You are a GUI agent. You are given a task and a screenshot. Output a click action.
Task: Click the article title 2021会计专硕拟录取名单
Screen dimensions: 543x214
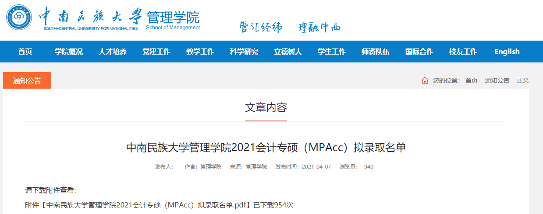(266, 148)
